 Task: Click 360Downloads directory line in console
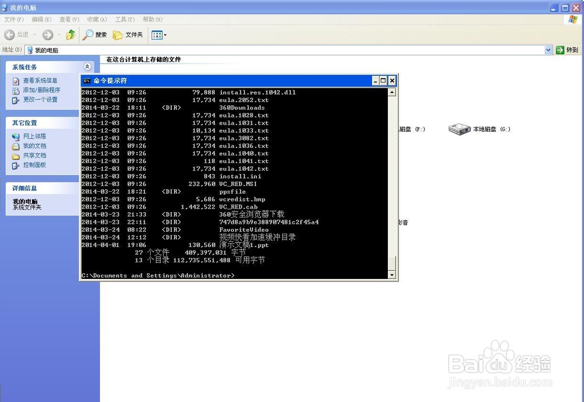pos(173,108)
